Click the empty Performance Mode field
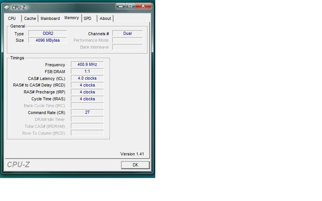Image resolution: width=322 pixels, height=201 pixels. [128, 40]
